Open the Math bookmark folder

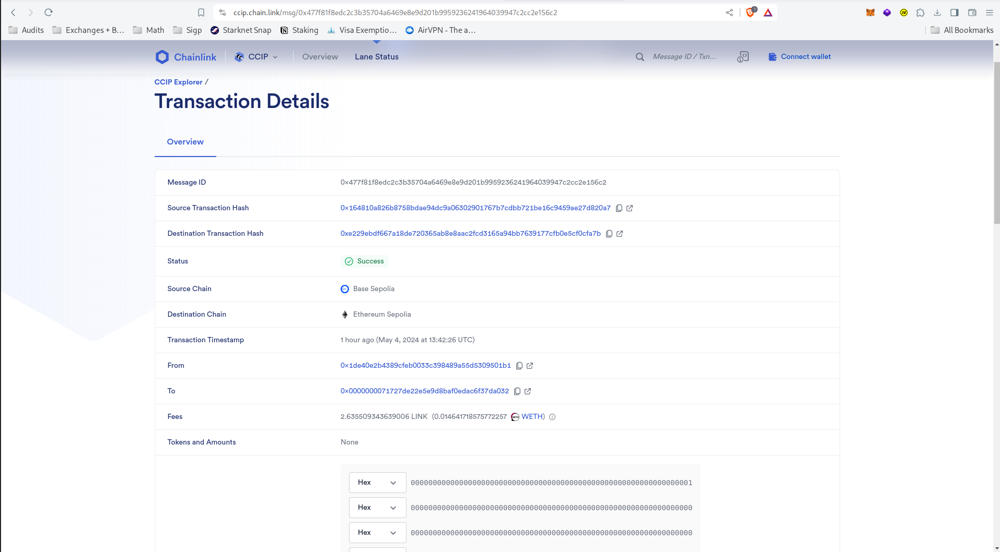[x=148, y=30]
